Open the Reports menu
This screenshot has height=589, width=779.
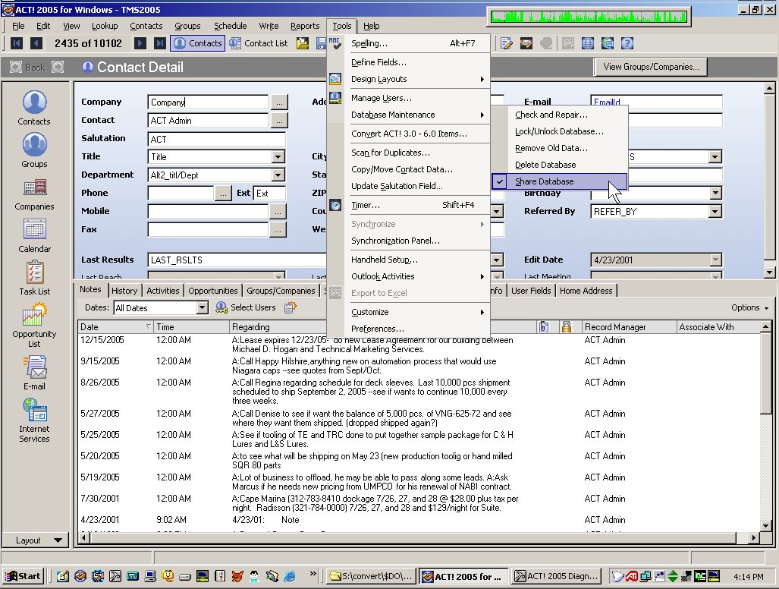pos(305,26)
